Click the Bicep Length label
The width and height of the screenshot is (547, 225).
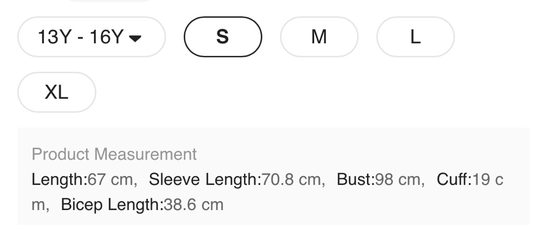click(110, 204)
